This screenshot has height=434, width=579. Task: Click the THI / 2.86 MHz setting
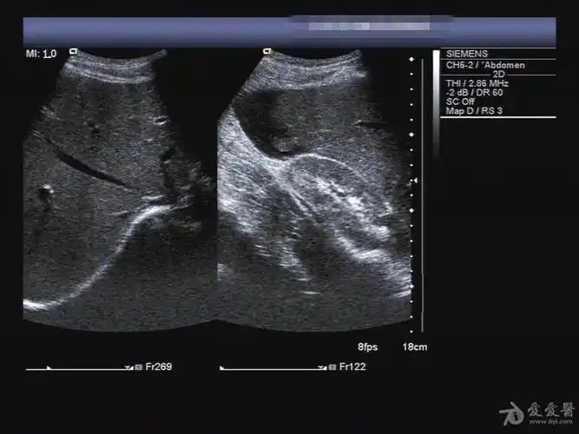477,83
